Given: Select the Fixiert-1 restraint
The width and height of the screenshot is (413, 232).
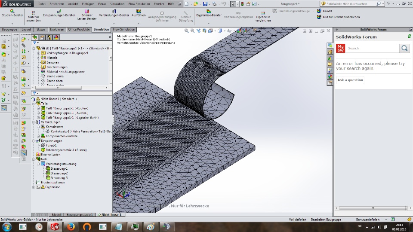Looking at the screenshot, I should [x=49, y=145].
